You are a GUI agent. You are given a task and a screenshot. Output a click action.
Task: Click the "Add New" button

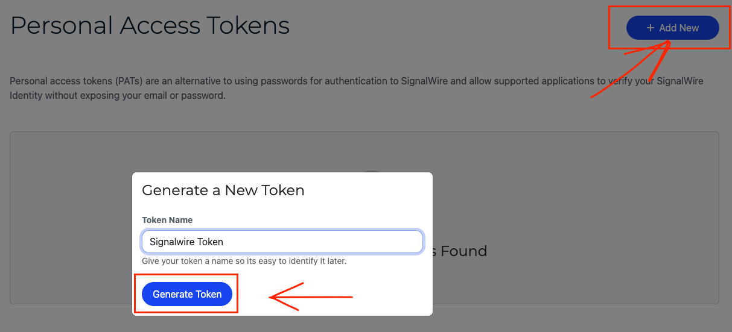click(672, 28)
